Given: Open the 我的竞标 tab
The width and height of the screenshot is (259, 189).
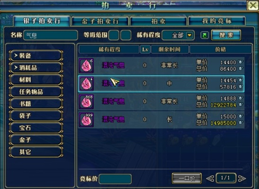Looking at the screenshot, I should click(217, 21).
